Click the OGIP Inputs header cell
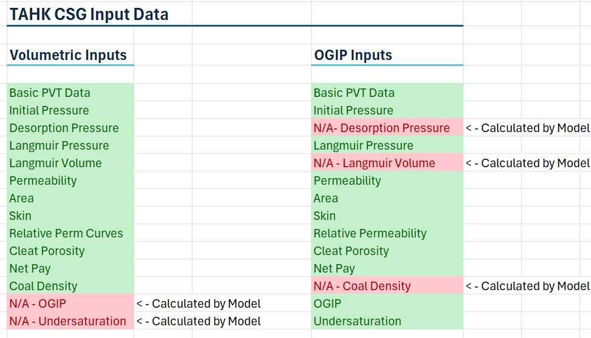The height and width of the screenshot is (338, 591). tap(353, 55)
